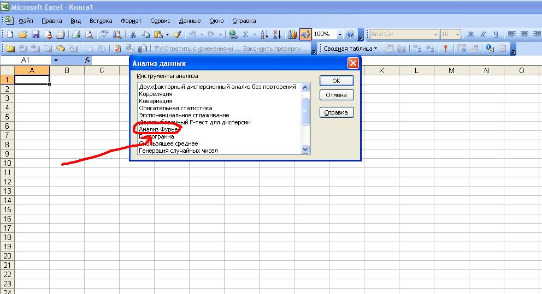Open the Данные menu

pos(190,21)
